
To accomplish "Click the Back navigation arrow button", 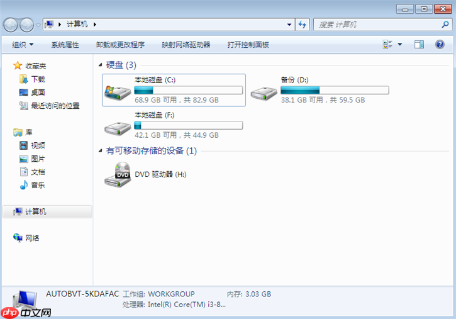I will coord(11,25).
